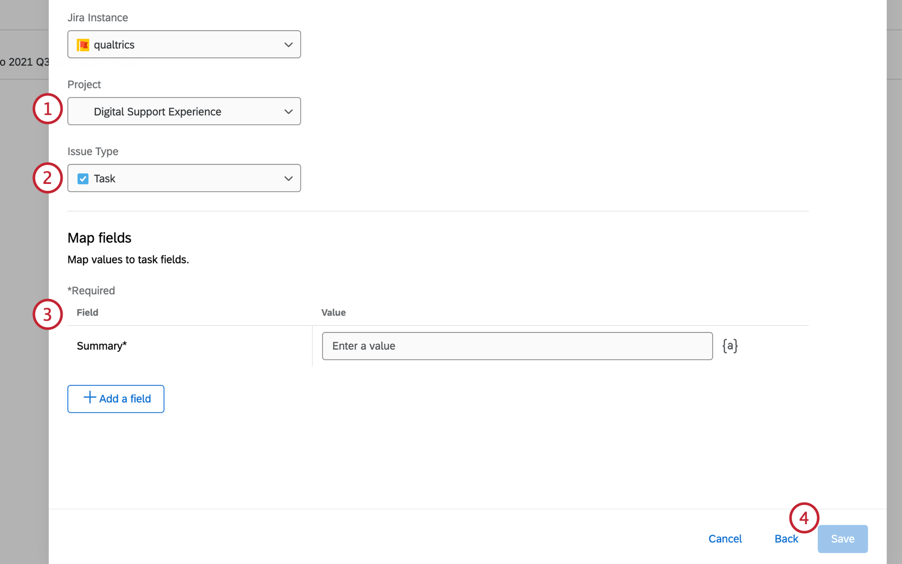Click the chevron on the Project selector
The height and width of the screenshot is (564, 902).
click(288, 111)
